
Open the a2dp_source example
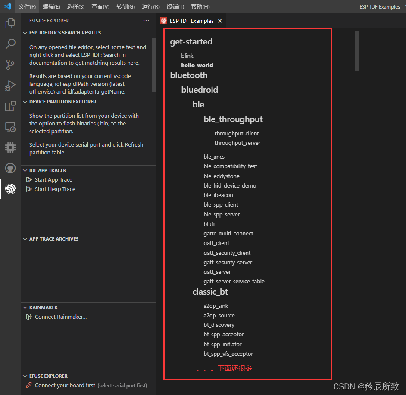tap(219, 316)
